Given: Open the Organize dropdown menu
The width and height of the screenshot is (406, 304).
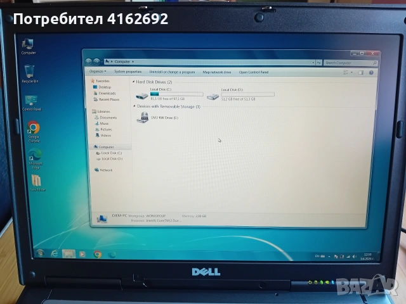Looking at the screenshot, I should tap(98, 71).
